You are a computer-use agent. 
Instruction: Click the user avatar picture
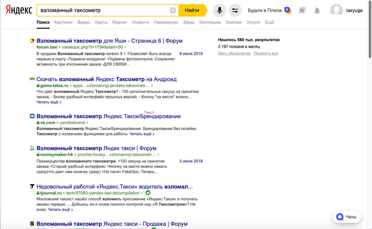[x=336, y=10]
